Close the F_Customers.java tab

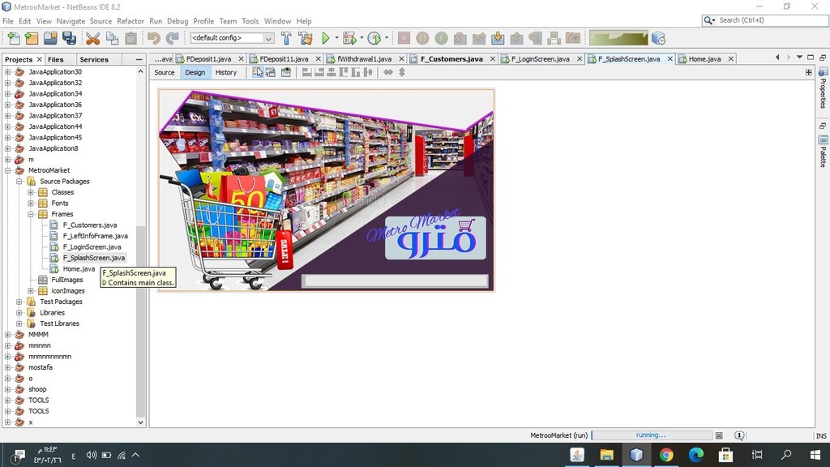pyautogui.click(x=492, y=58)
